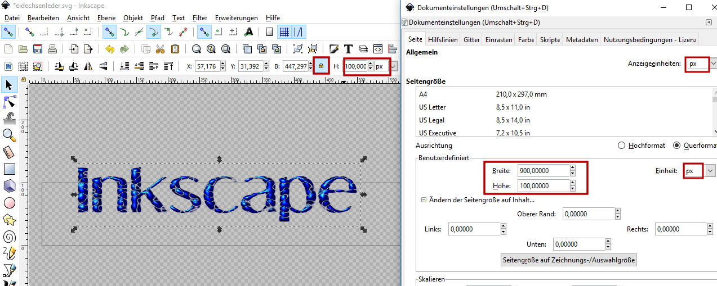Click Seitengröße auf Zeichnungs-/Auswahlgröße button

tap(568, 260)
